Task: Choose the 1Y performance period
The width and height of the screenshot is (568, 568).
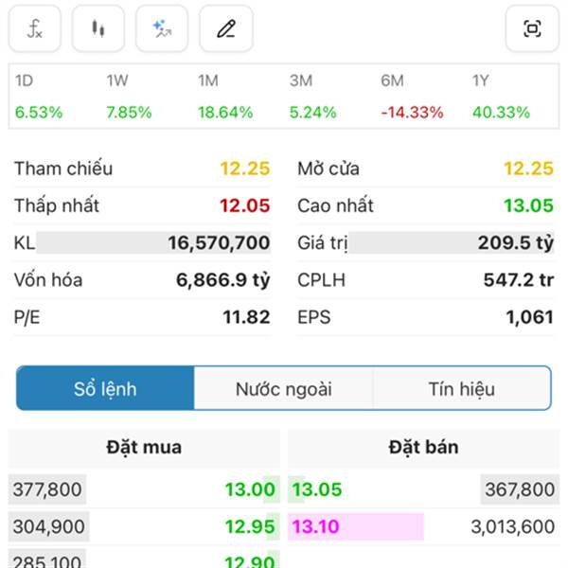Action: [501, 97]
